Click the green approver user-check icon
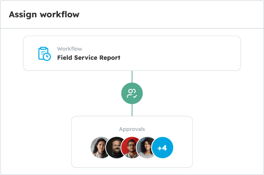The width and height of the screenshot is (264, 175). pos(132,93)
